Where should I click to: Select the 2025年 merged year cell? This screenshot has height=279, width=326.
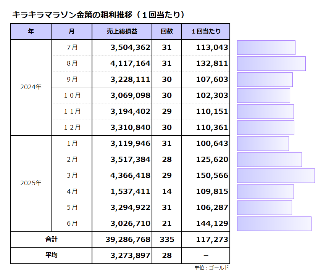31,183
